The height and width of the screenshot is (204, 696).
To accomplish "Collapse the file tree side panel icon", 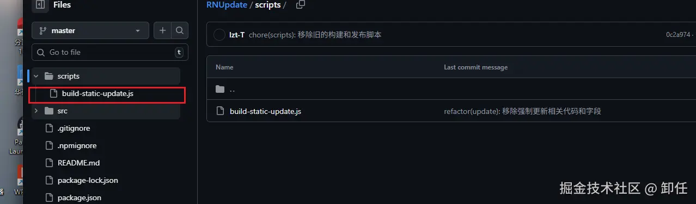I will click(40, 5).
